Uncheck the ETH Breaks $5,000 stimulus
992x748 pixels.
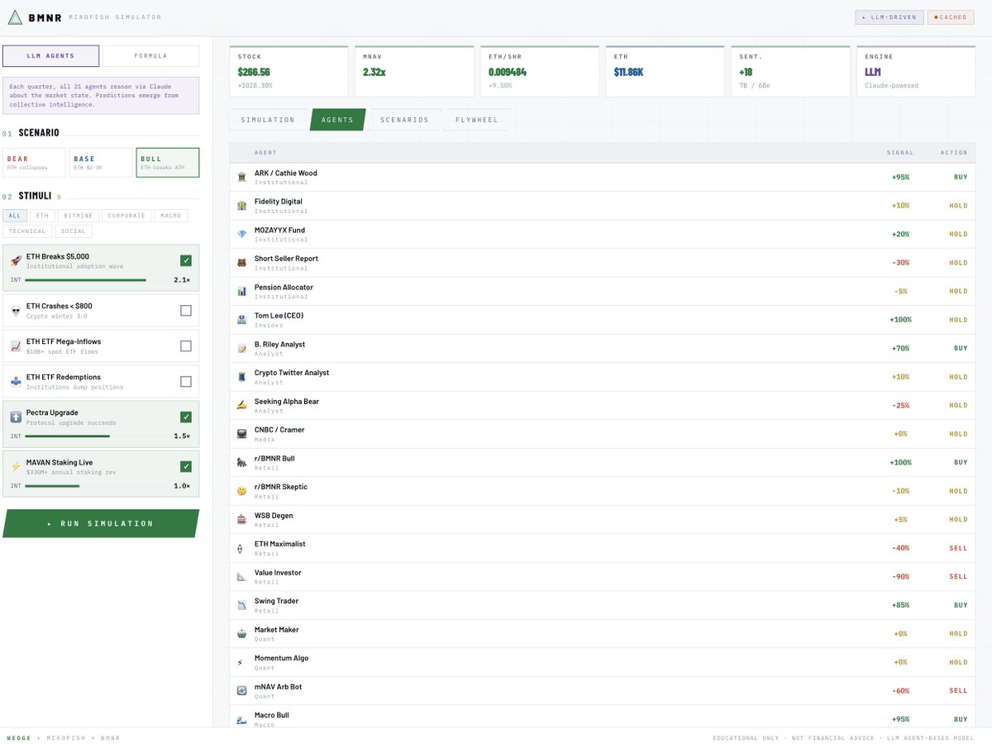[x=186, y=260]
